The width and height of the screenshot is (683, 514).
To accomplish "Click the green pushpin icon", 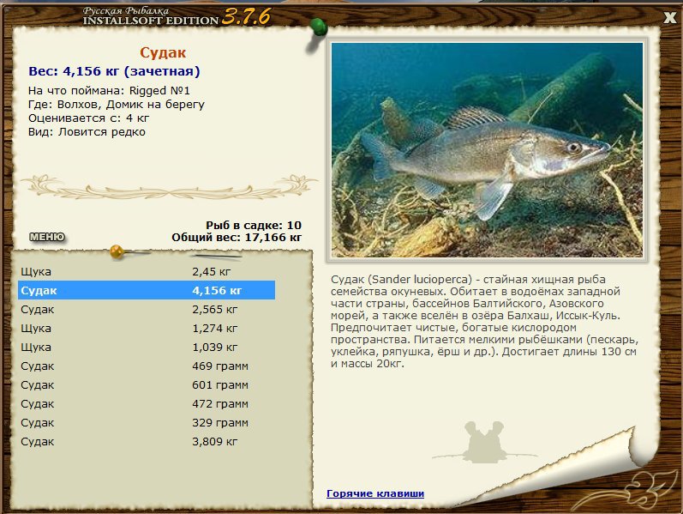I will (x=319, y=28).
